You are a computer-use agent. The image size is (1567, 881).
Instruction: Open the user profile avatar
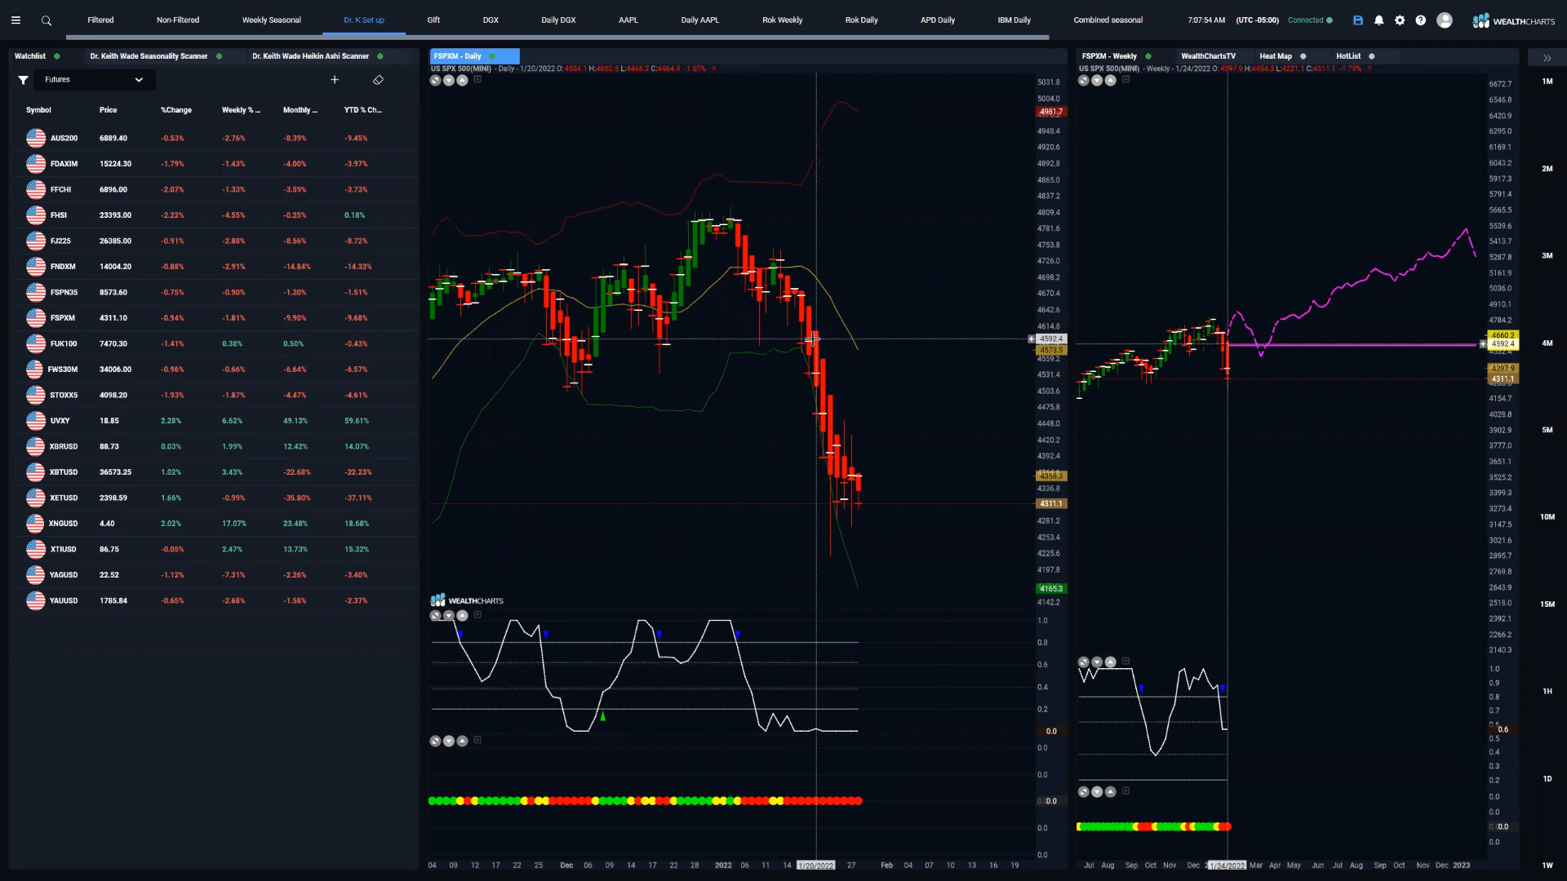[1445, 20]
